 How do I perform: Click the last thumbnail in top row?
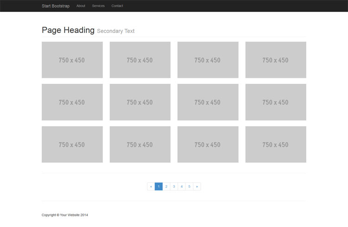pos(276,60)
